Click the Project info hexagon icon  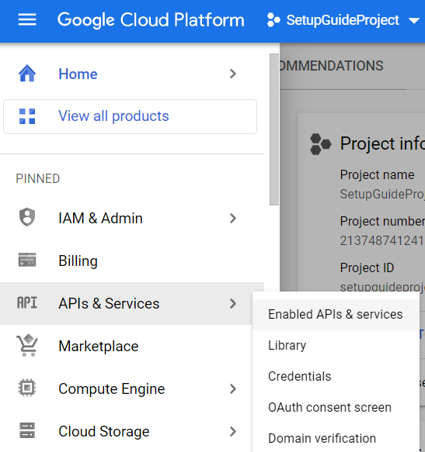(320, 144)
